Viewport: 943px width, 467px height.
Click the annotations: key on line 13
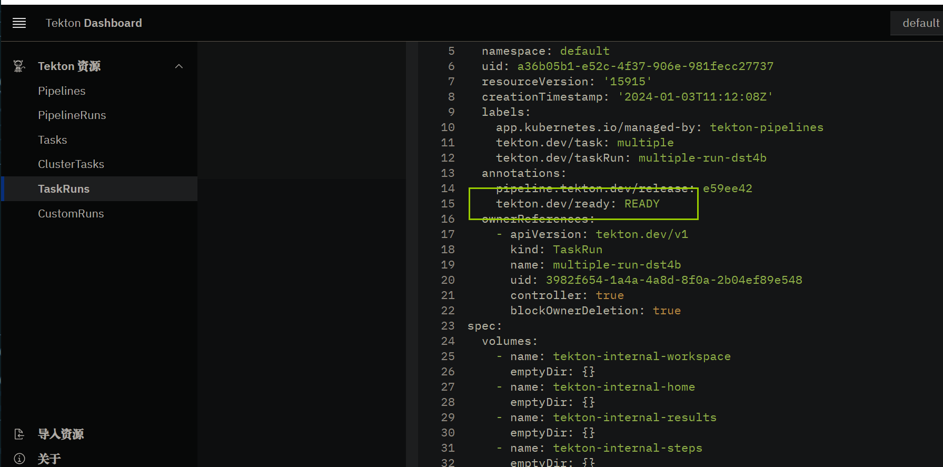(524, 173)
